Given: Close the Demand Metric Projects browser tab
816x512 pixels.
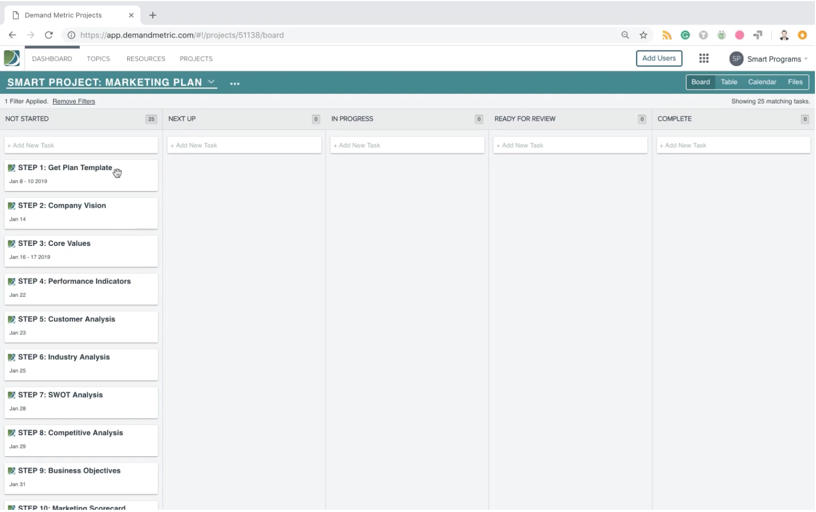Looking at the screenshot, I should point(131,15).
